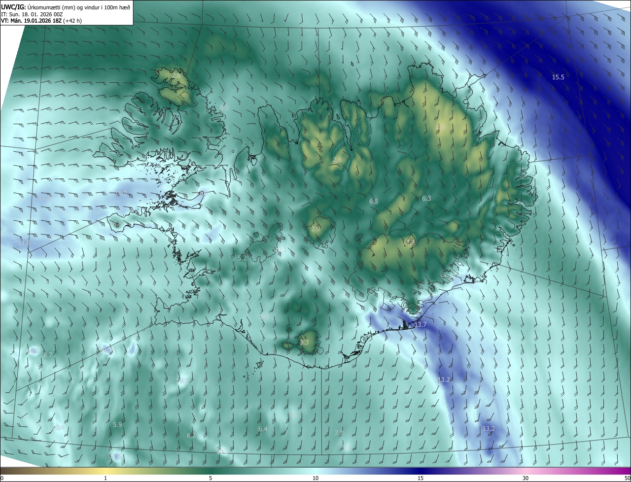Click the colorbar tick label 5
The height and width of the screenshot is (482, 631).
(210, 478)
